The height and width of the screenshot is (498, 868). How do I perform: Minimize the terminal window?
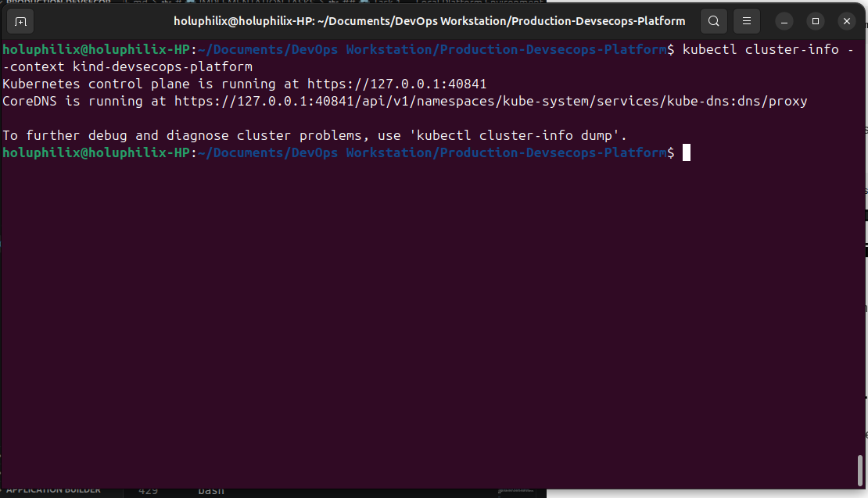pos(784,22)
